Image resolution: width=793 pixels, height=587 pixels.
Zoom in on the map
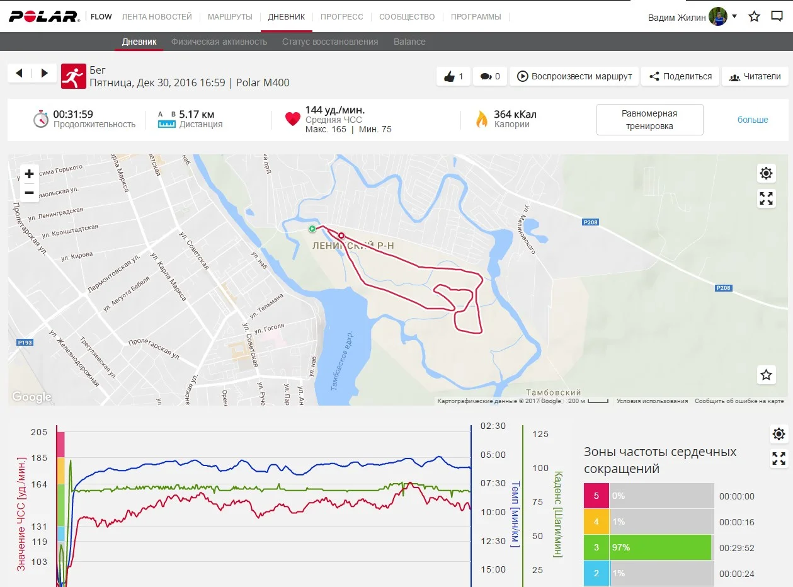point(29,174)
